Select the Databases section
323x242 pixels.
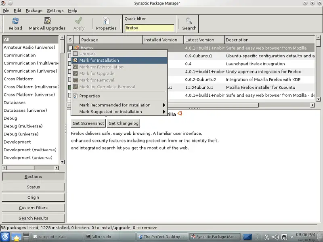[x=31, y=102]
